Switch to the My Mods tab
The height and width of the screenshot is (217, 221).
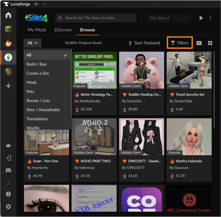pyautogui.click(x=37, y=30)
